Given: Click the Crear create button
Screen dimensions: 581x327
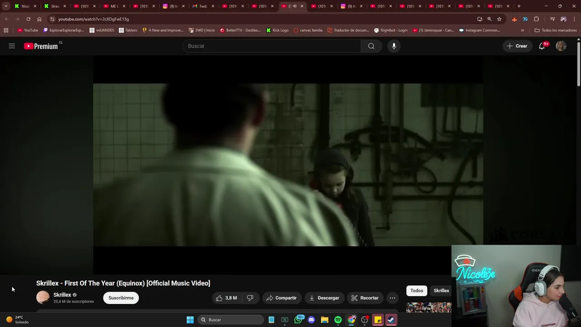Looking at the screenshot, I should click(517, 46).
